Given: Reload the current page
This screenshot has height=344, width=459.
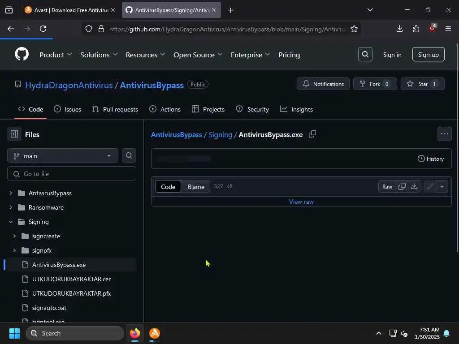Looking at the screenshot, I should point(43,29).
